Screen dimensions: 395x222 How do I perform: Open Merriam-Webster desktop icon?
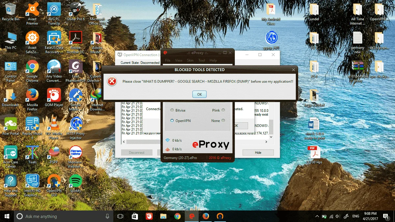76,157
